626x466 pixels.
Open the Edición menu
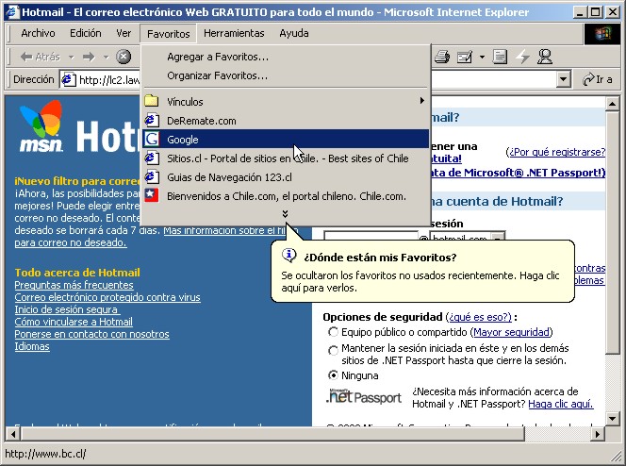click(86, 33)
